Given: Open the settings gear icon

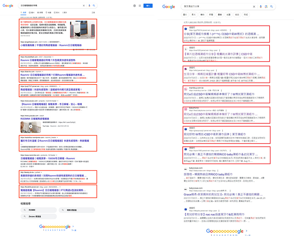Looking at the screenshot, I should coord(135,6).
